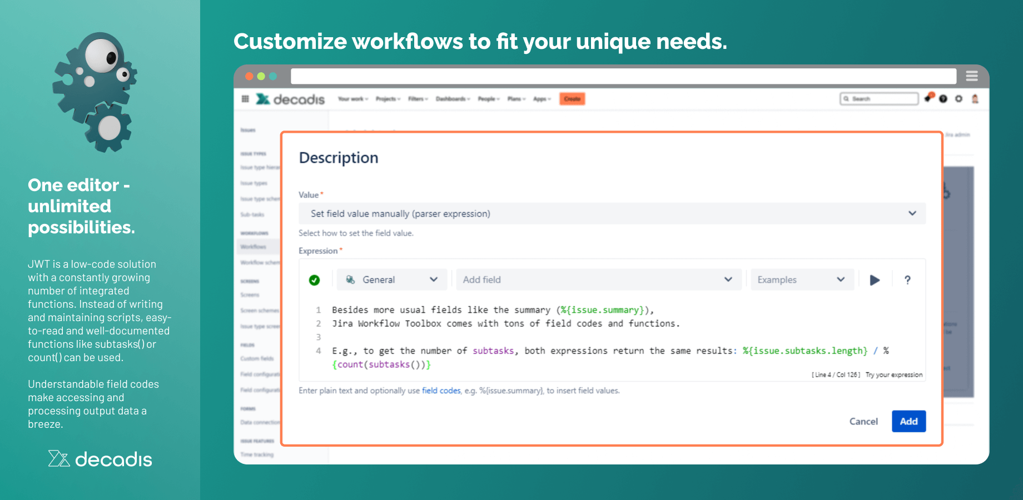The image size is (1023, 500).
Task: Open the General parsing mode dropdown
Action: click(392, 279)
